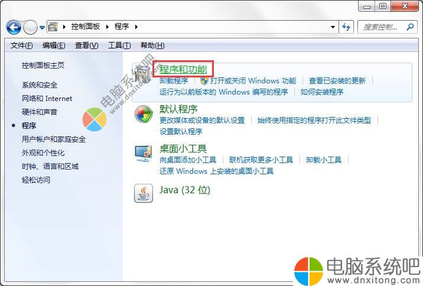Expand the arrow after 控制面板 in breadcrumb

click(108, 27)
